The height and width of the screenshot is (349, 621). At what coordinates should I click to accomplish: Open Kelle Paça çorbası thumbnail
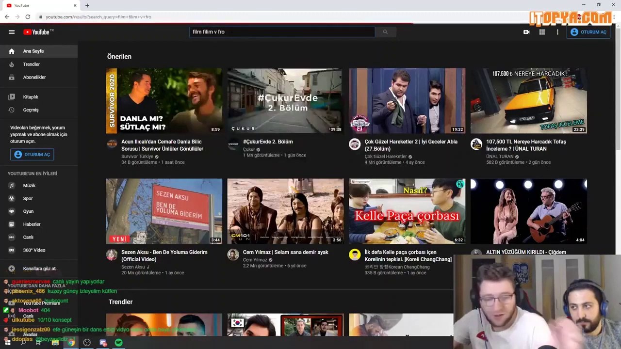point(407,211)
